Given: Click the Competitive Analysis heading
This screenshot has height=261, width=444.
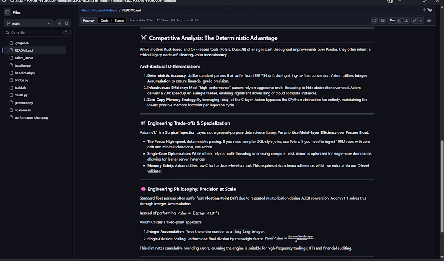Looking at the screenshot, I should [213, 38].
